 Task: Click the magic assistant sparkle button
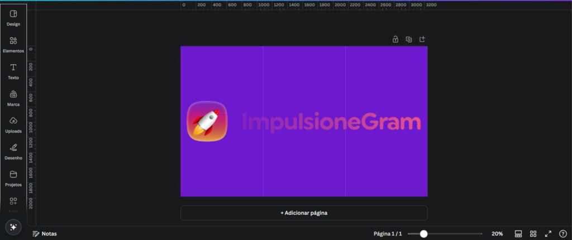[x=13, y=227]
